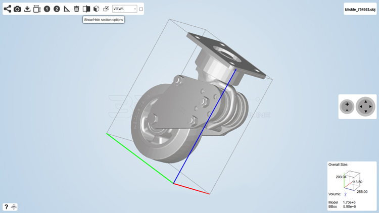The image size is (379, 213).
Task: Click the Overall Size bounding box thumbnail
Action: [x=352, y=180]
